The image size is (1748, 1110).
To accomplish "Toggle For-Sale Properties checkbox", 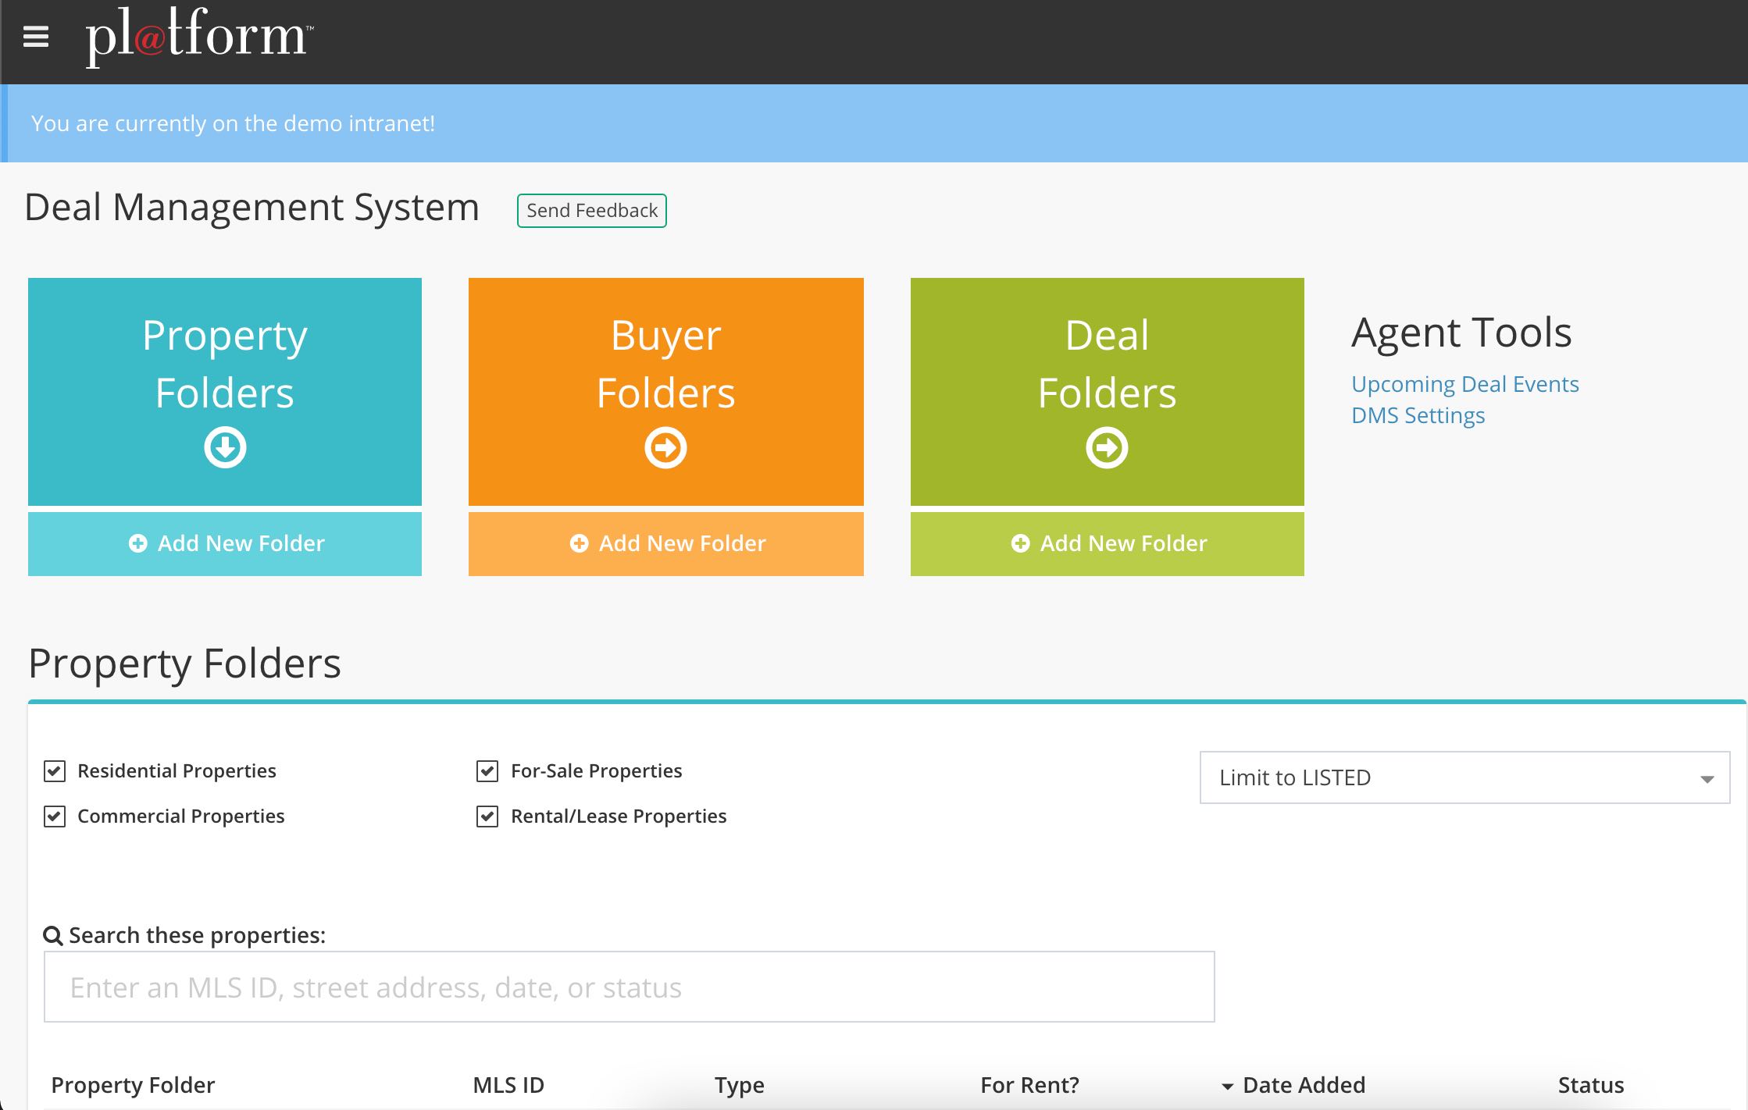I will point(487,771).
